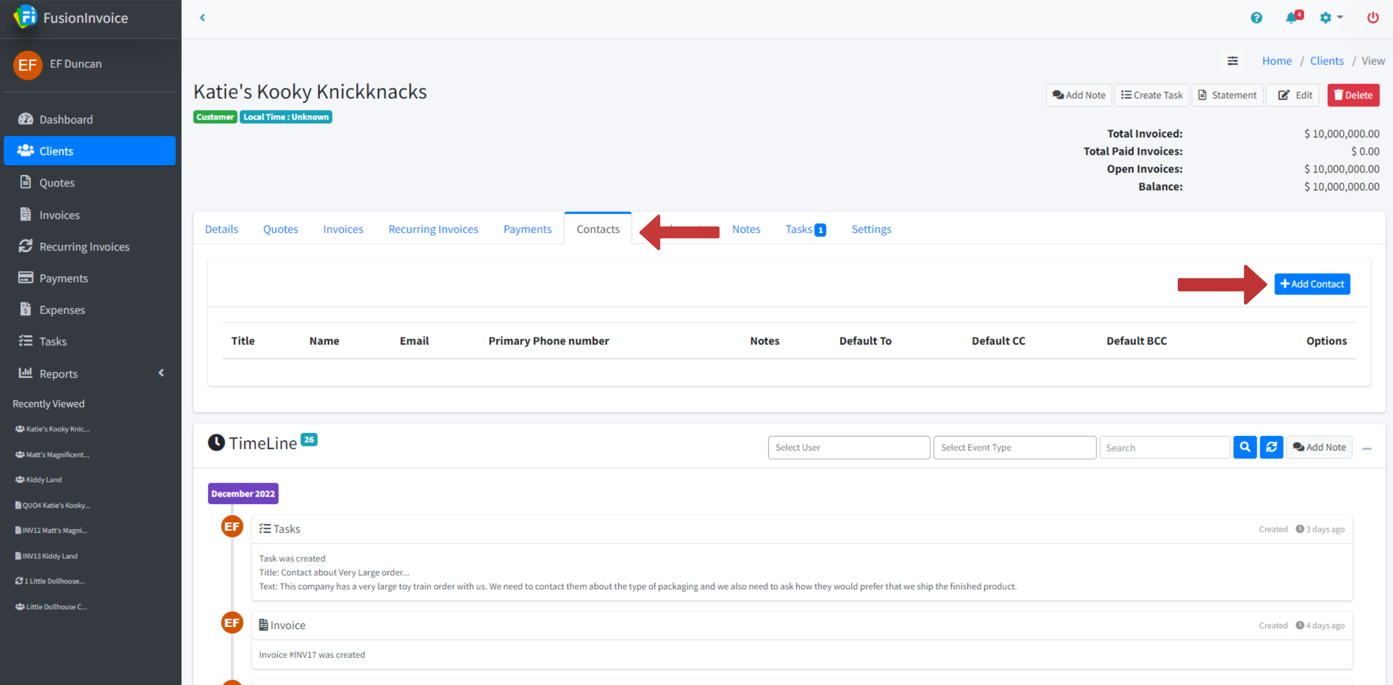Open the Clients breadcrumb link
1393x685 pixels.
1326,61
